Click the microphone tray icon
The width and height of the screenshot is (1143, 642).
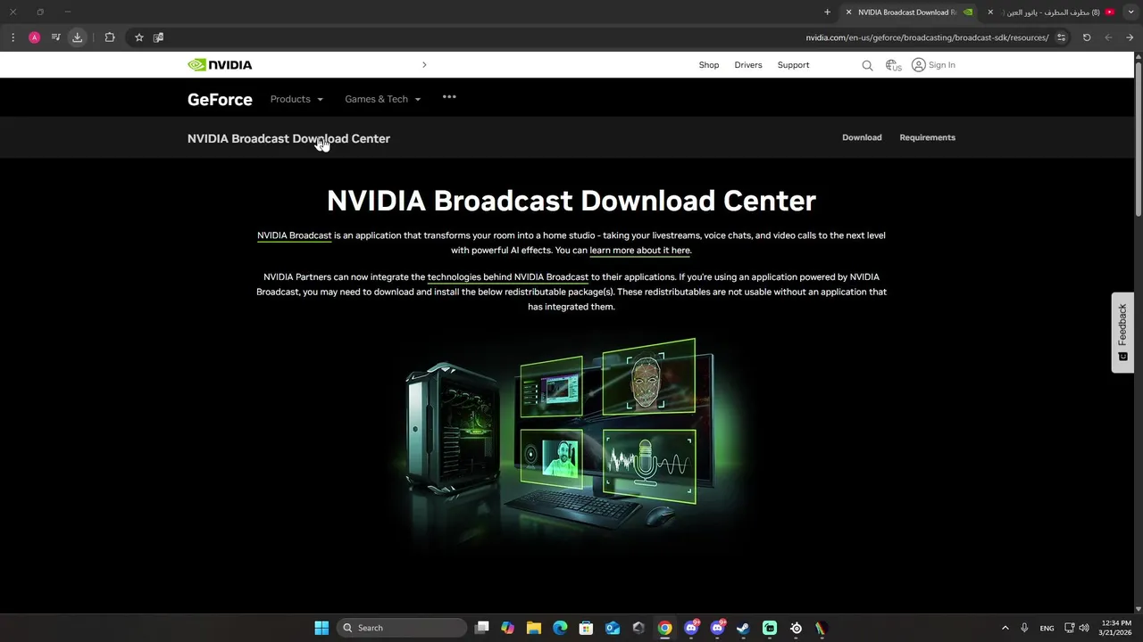point(1024,628)
